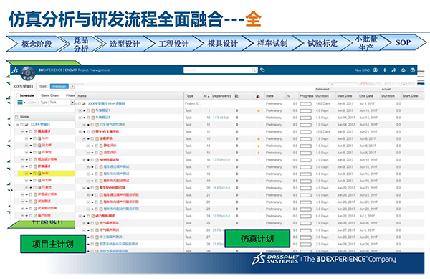Collapse the Id 24 task row
Image resolution: width=430 pixels, height=279 pixels.
(x=80, y=216)
